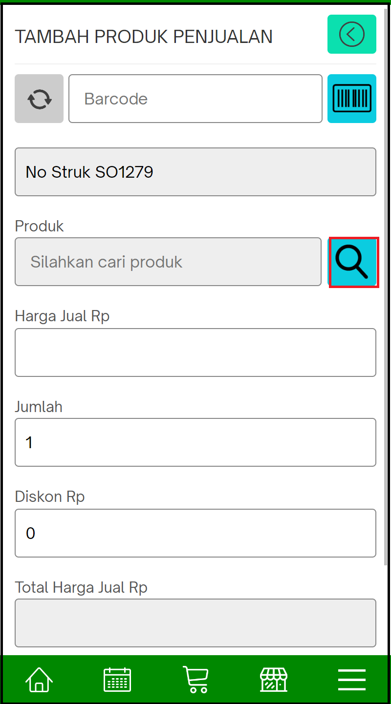Tap the Diskon Rp field showing 0
Viewport: 391px width, 704px height.
click(x=195, y=533)
